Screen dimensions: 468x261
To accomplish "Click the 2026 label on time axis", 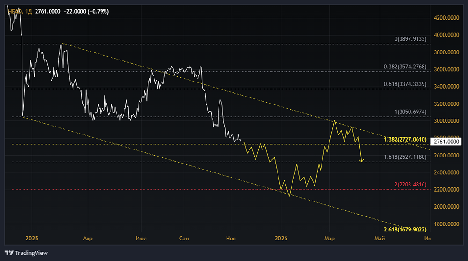I will click(281, 239).
